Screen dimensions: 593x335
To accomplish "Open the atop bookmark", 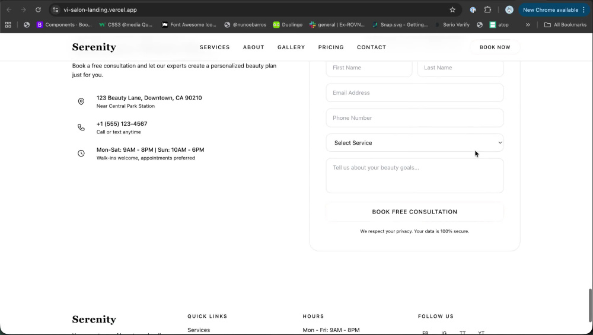I will pos(499,24).
